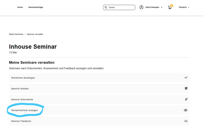Open Teilnehmerliste anzeigen
Screen dimensions: 203x136
click(x=24, y=110)
